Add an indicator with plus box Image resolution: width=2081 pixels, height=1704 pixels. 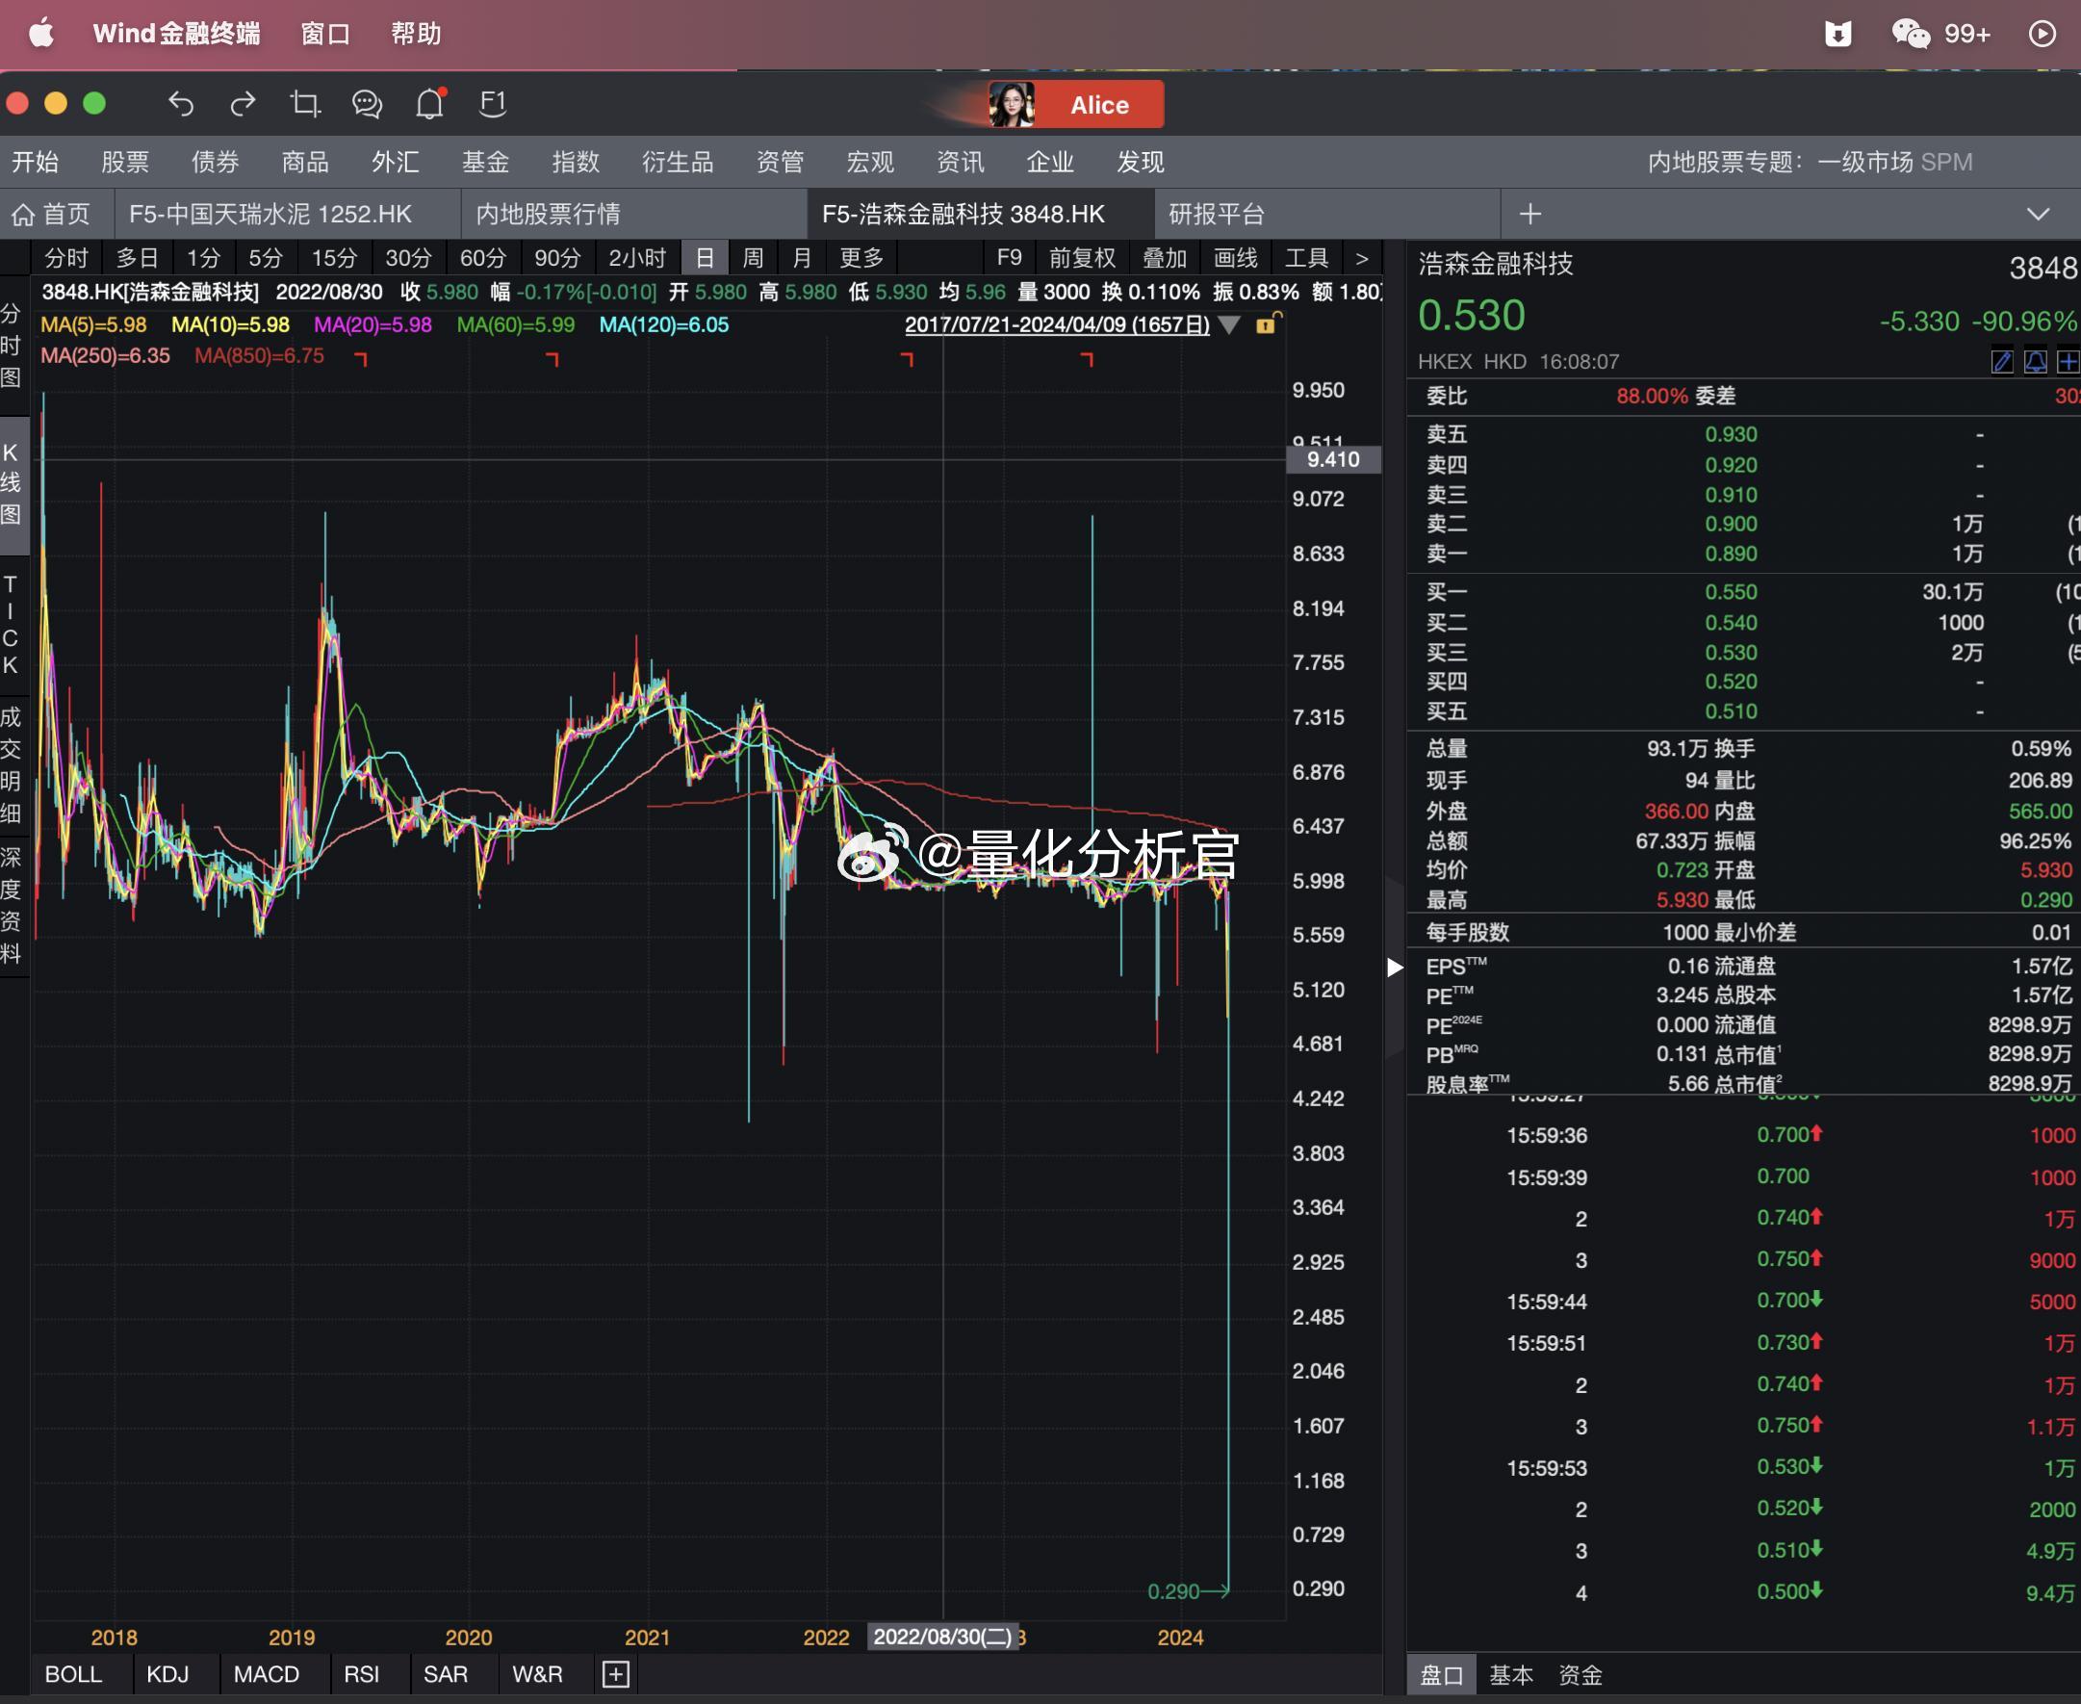[x=615, y=1673]
